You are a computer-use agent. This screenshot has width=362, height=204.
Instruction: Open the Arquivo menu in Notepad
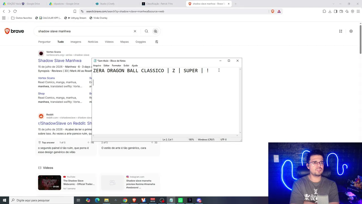[x=97, y=65]
